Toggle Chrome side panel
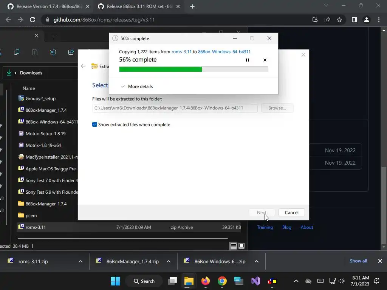The height and width of the screenshot is (290, 387). [x=354, y=20]
